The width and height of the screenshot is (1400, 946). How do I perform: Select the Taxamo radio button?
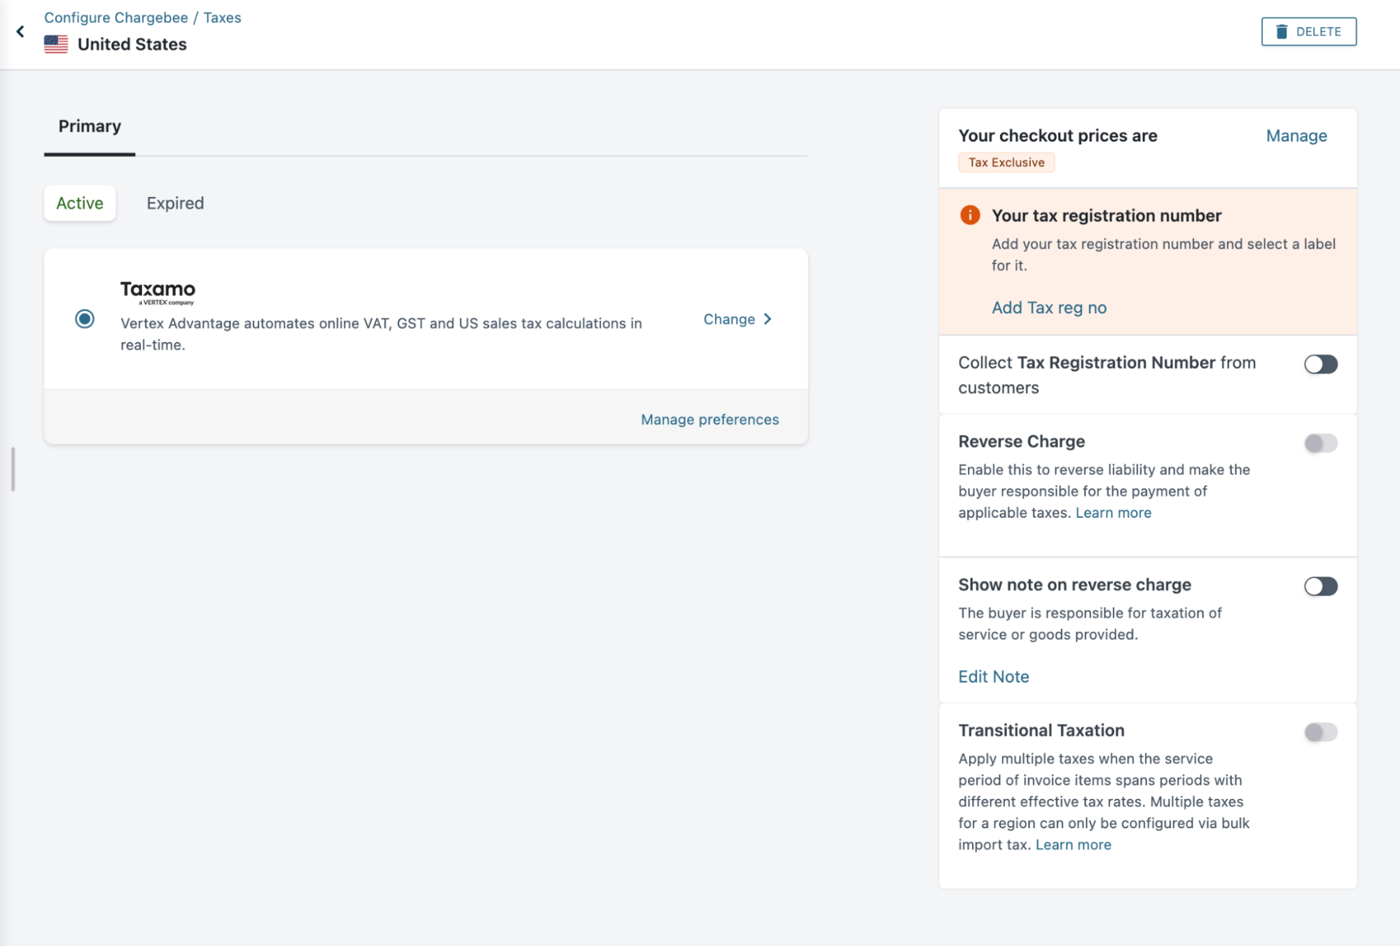(x=85, y=320)
